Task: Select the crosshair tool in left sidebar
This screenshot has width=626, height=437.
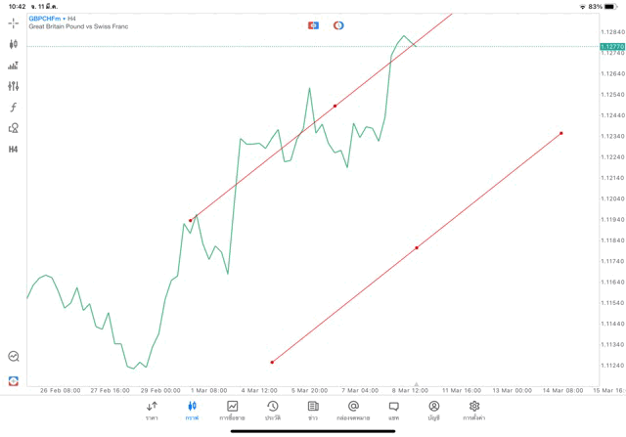Action: point(14,22)
